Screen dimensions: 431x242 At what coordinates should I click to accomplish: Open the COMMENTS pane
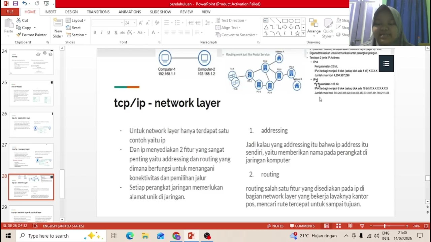tap(302, 226)
